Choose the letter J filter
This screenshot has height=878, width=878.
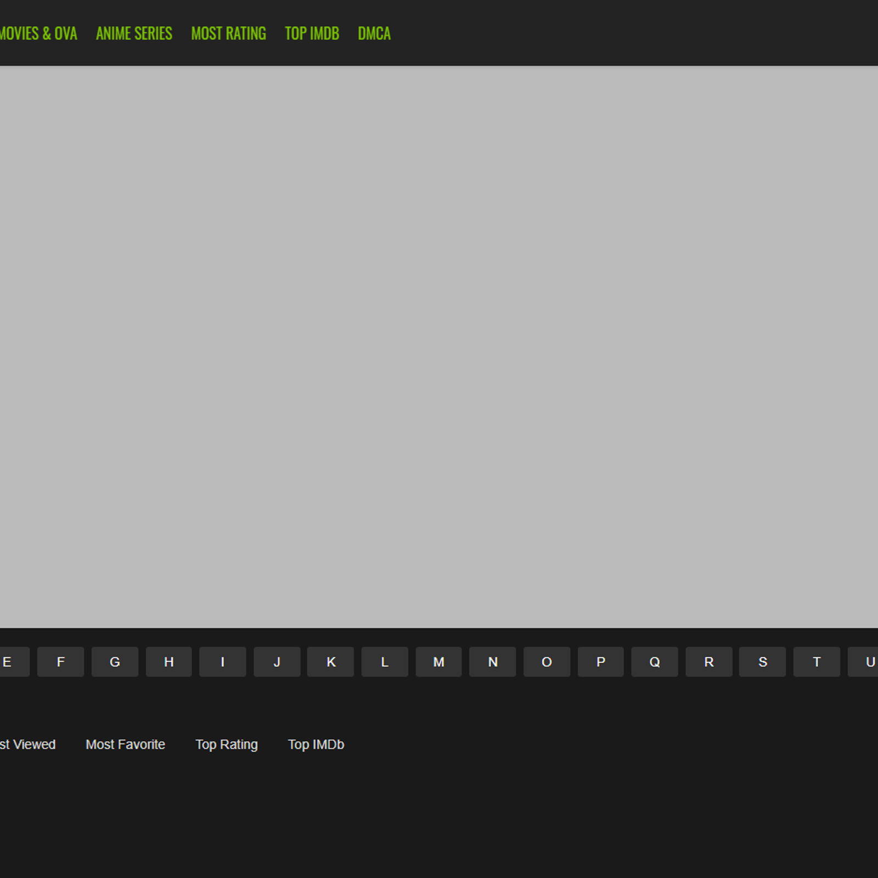tap(277, 662)
